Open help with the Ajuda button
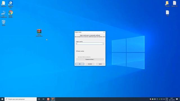Screen dimensions: 180x101 100,64
